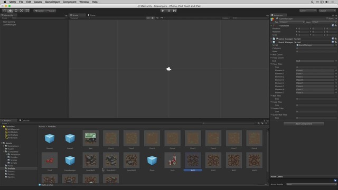
Task: Open the File menu
Action: point(21,2)
